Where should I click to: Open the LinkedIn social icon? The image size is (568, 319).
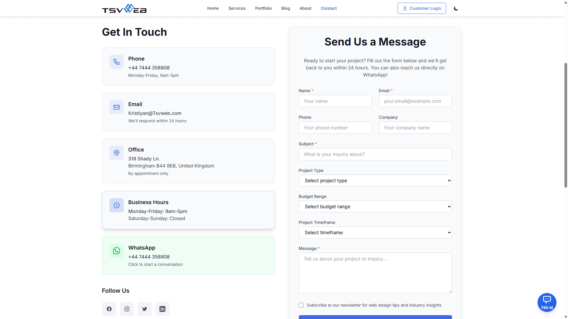click(x=162, y=309)
